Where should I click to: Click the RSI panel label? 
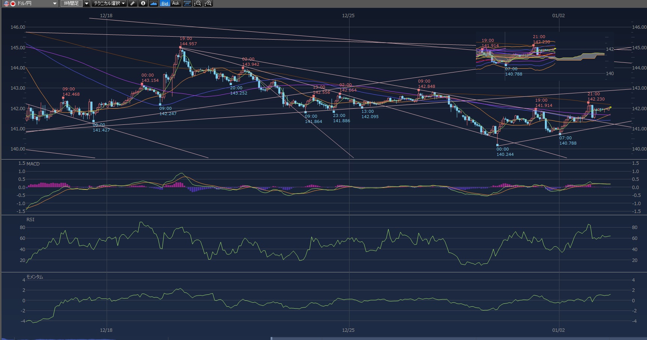(30, 220)
